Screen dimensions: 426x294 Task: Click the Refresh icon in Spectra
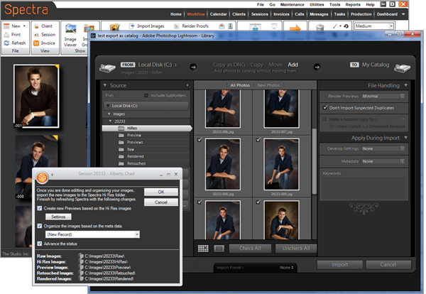click(x=6, y=43)
